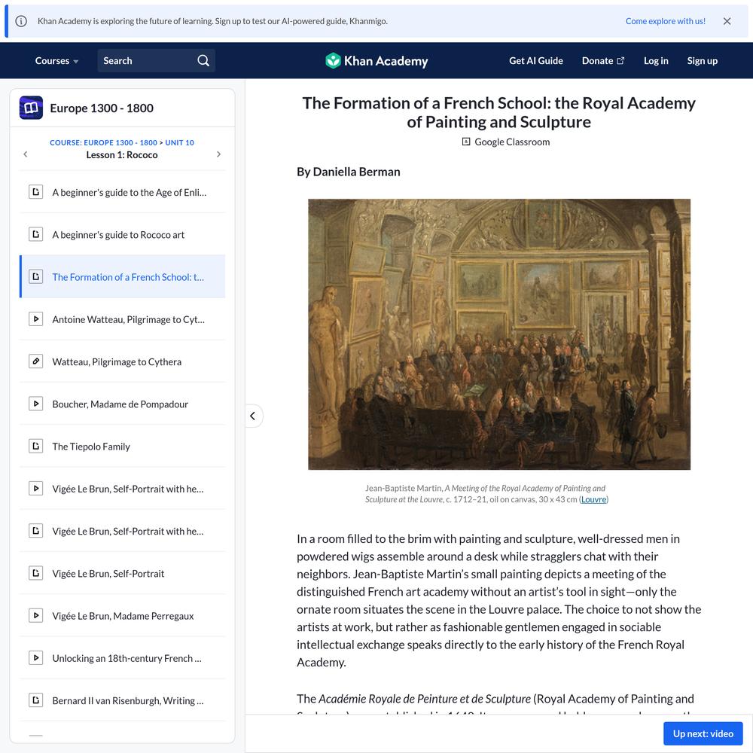Viewport: 753px width, 753px height.
Task: Click article icon for Bernard II van Risenburgh
Action: (x=35, y=700)
